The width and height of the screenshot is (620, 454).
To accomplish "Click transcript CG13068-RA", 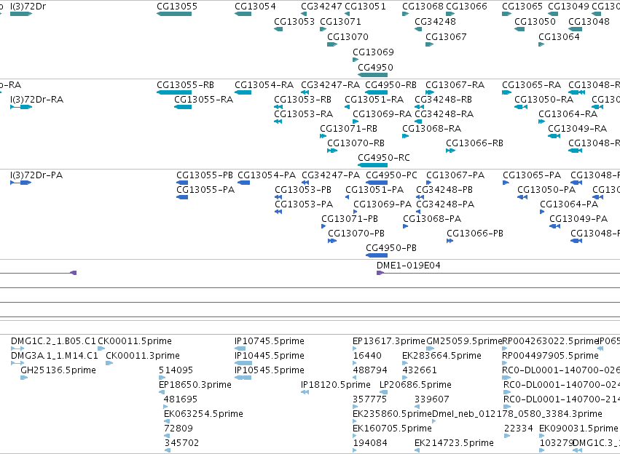I will (x=432, y=129).
